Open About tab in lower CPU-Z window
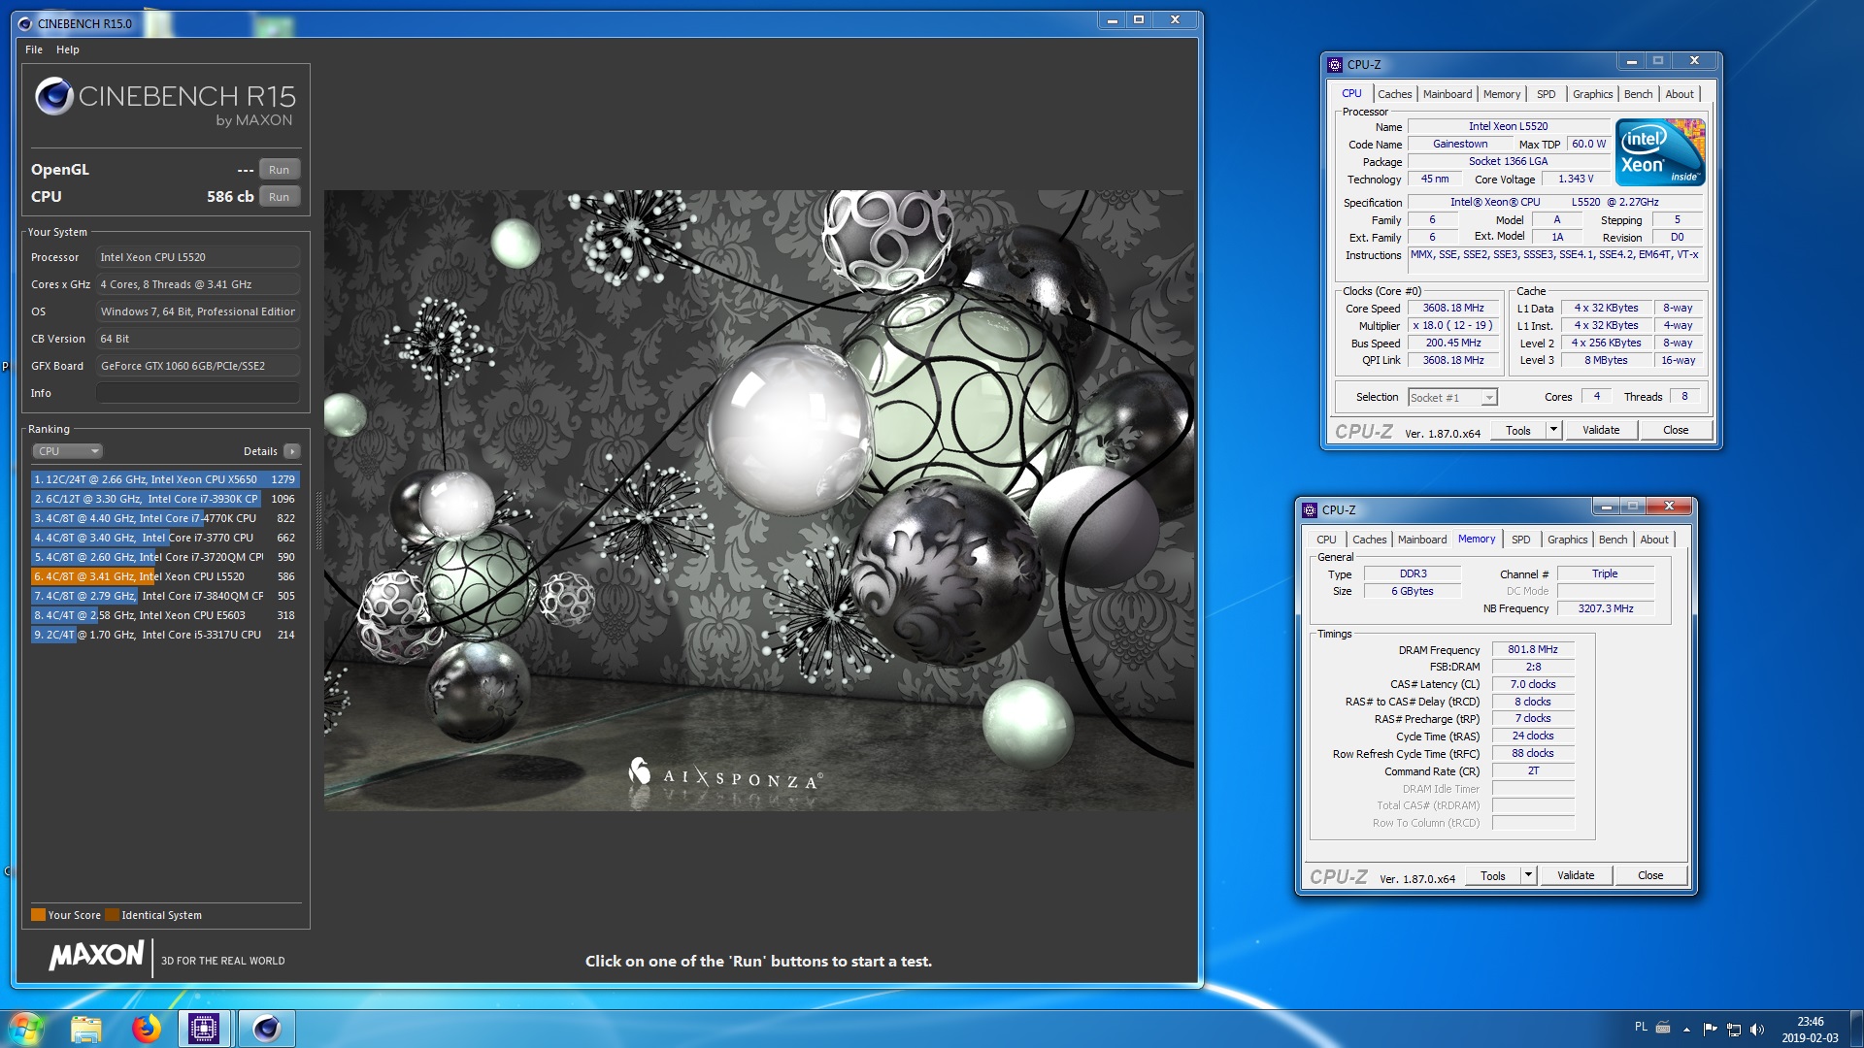This screenshot has width=1864, height=1048. click(x=1654, y=540)
